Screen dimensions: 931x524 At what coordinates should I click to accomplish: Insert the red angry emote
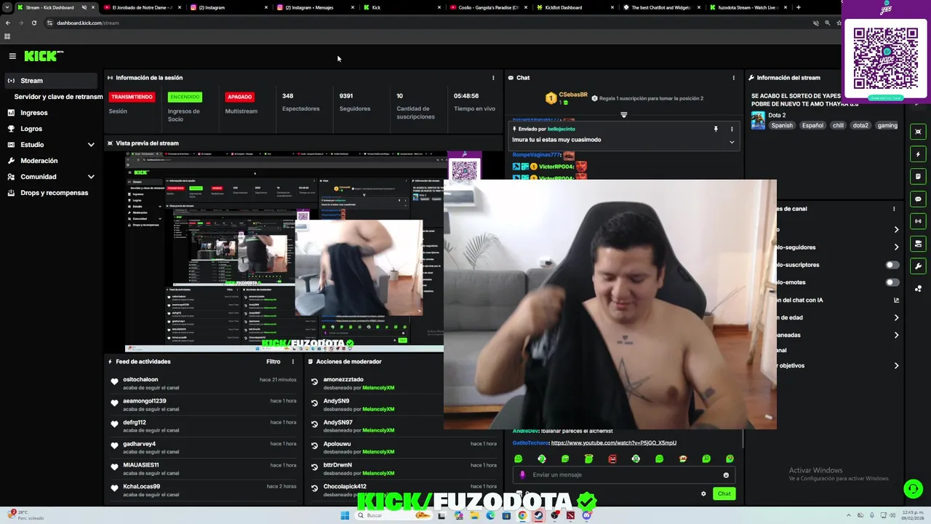click(x=612, y=458)
